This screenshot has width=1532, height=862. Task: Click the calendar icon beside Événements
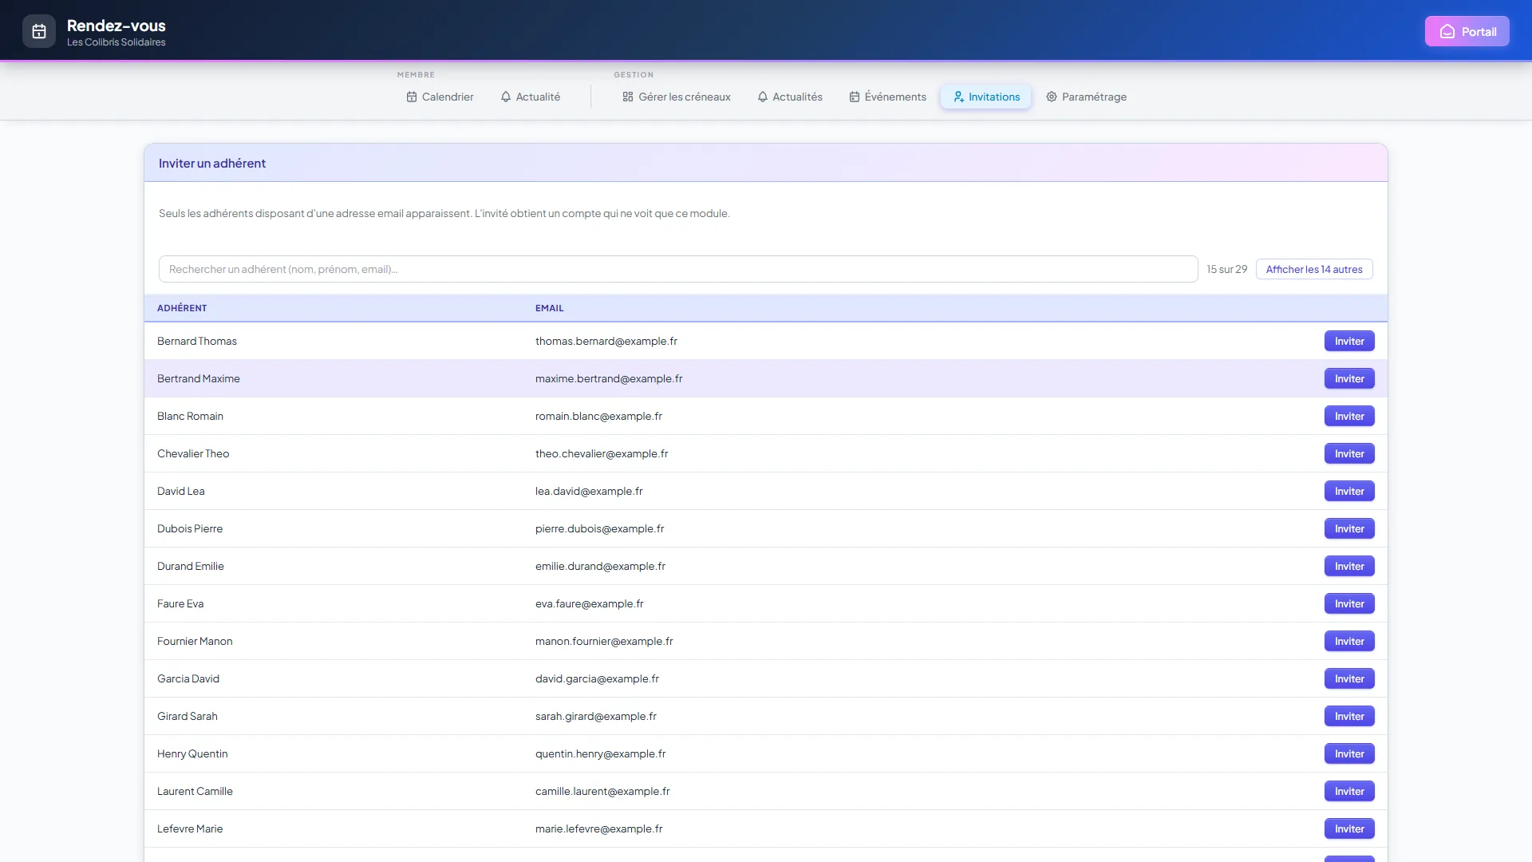click(x=855, y=97)
